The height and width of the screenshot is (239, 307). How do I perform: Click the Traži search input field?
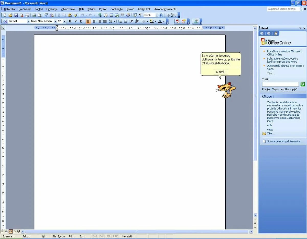(280, 84)
